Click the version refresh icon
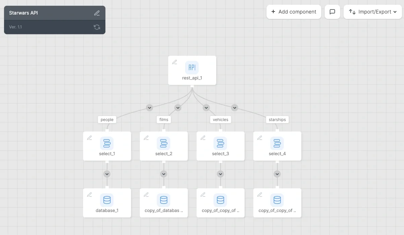Screen dimensions: 404x235 tap(97, 27)
